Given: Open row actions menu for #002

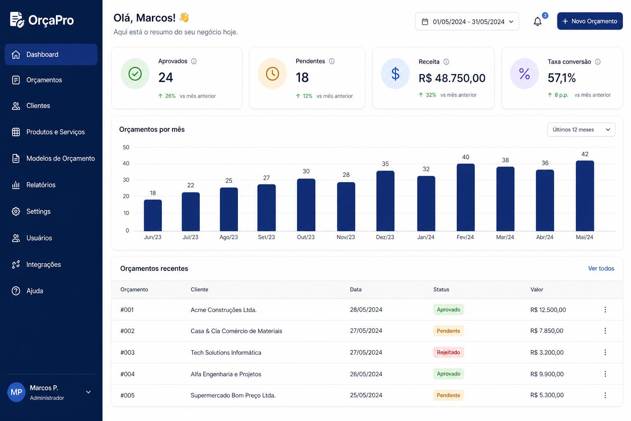Looking at the screenshot, I should point(605,331).
